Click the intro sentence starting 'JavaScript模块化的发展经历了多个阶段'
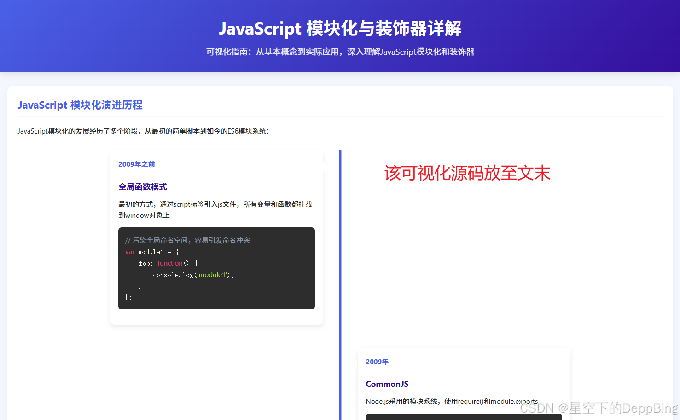Image resolution: width=680 pixels, height=420 pixels. click(143, 131)
